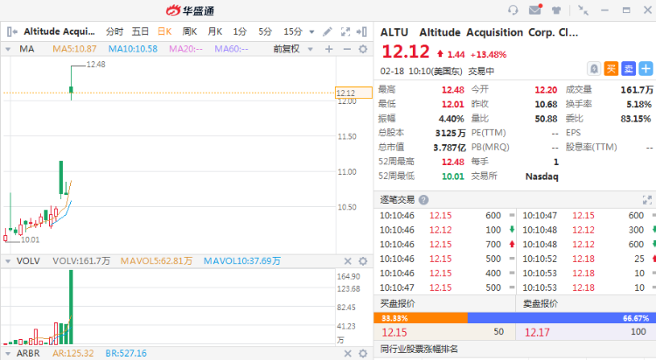Open MA indicator settings gear
656x360 pixels.
click(x=363, y=49)
